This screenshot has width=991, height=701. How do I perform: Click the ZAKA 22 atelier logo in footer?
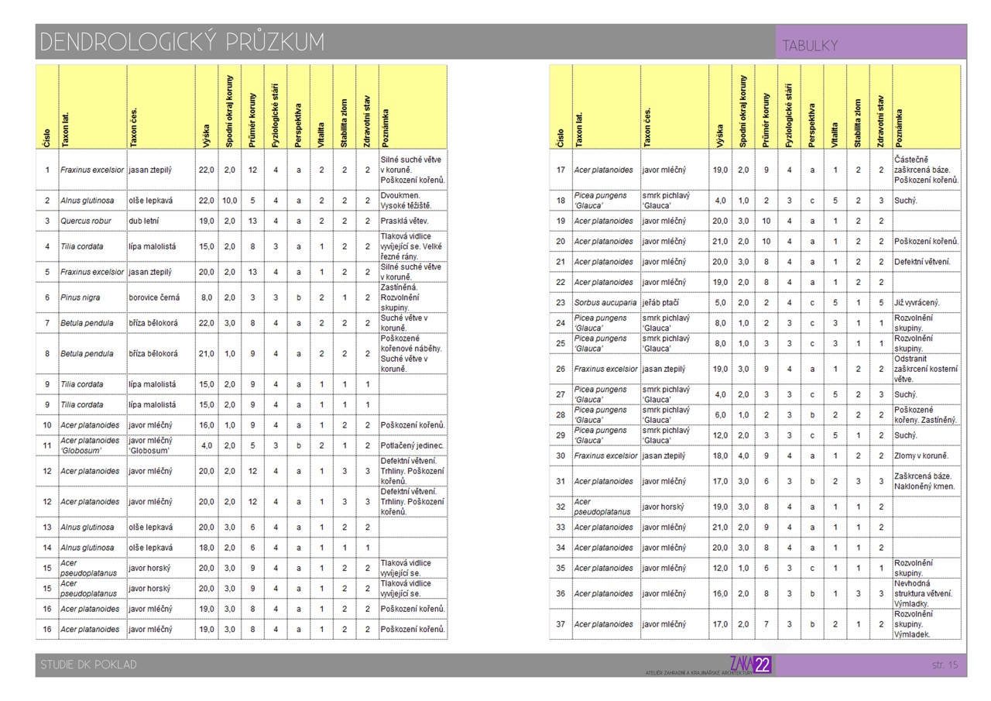click(750, 665)
